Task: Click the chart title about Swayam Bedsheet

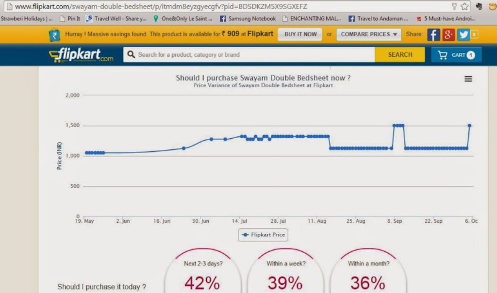Action: (x=263, y=78)
